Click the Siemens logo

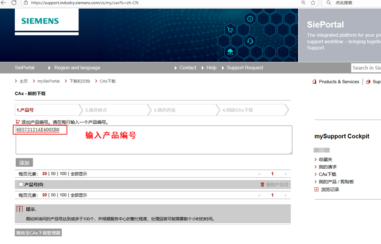pyautogui.click(x=40, y=21)
